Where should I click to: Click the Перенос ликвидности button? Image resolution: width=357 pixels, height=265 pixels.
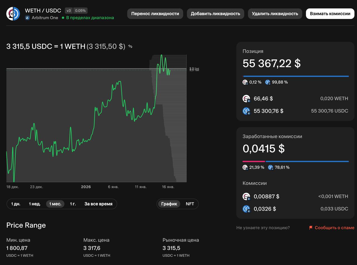click(x=155, y=14)
